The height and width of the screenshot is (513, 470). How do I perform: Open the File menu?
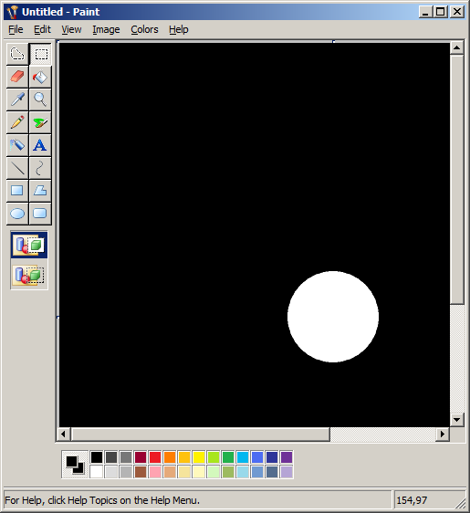(x=16, y=30)
